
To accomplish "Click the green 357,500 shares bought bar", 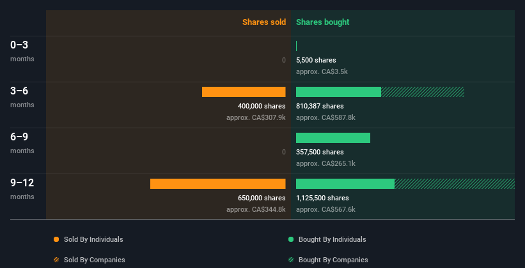I will [333, 138].
